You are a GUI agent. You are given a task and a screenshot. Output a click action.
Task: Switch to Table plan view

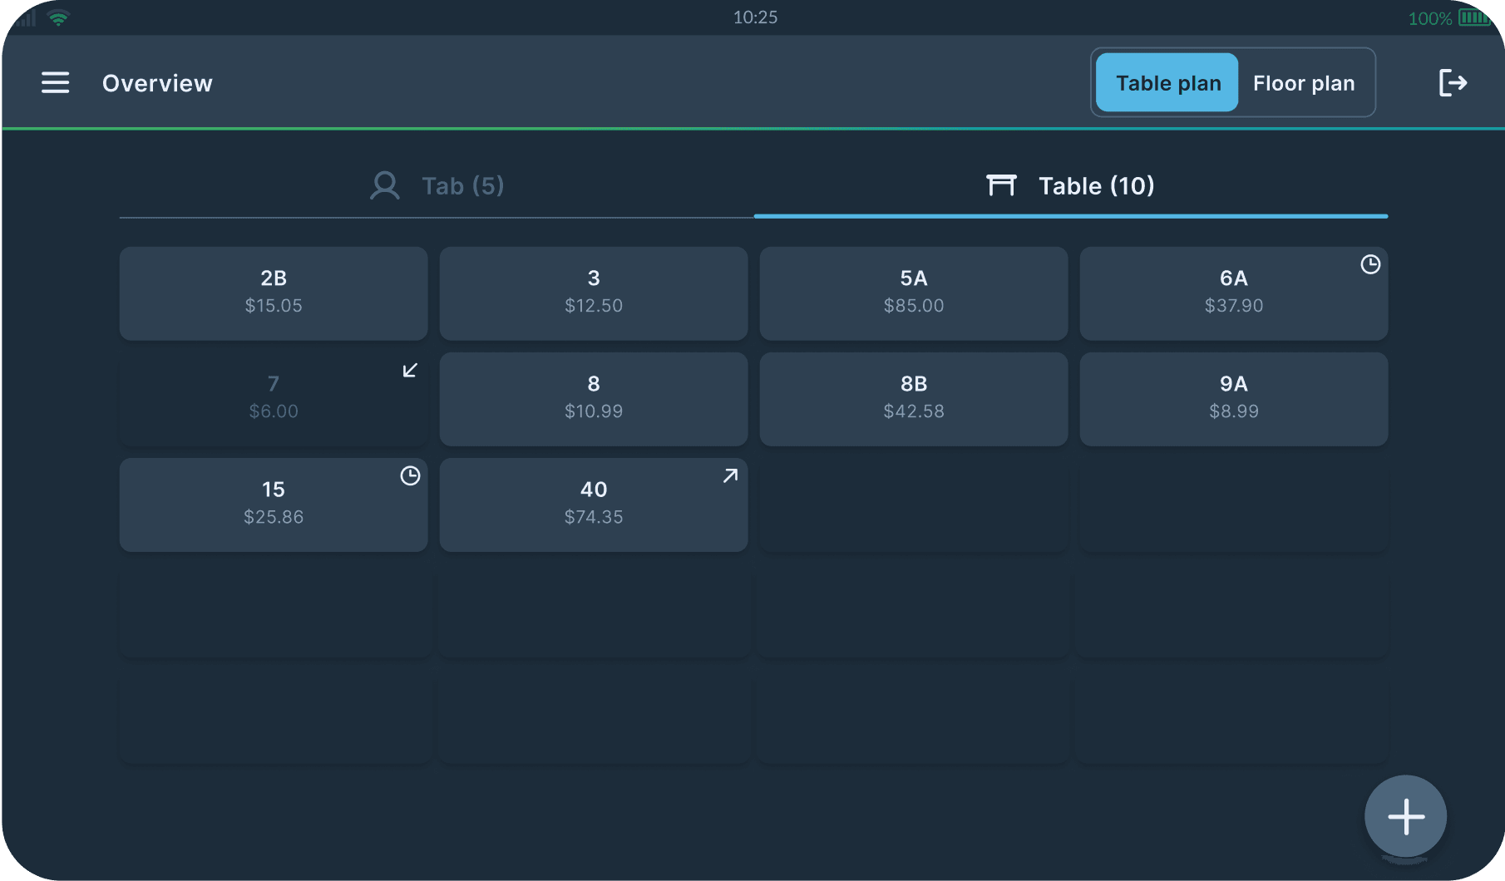pos(1167,82)
